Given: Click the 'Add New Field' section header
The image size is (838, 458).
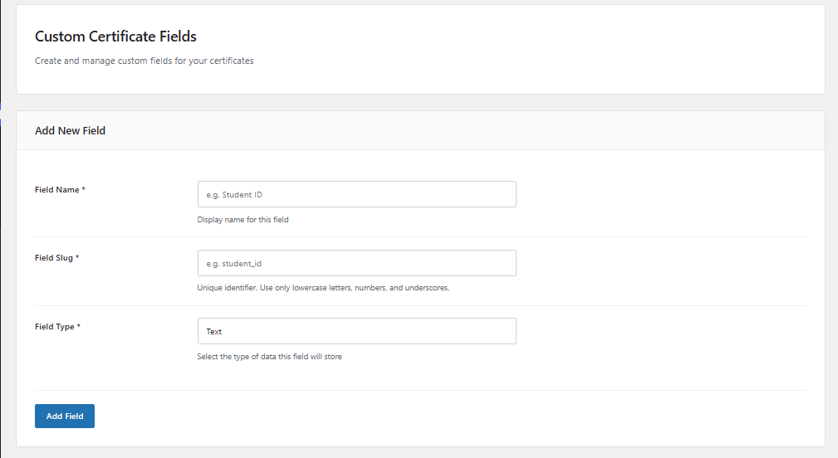Looking at the screenshot, I should point(70,131).
